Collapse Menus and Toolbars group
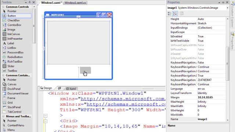 pos(3,116)
